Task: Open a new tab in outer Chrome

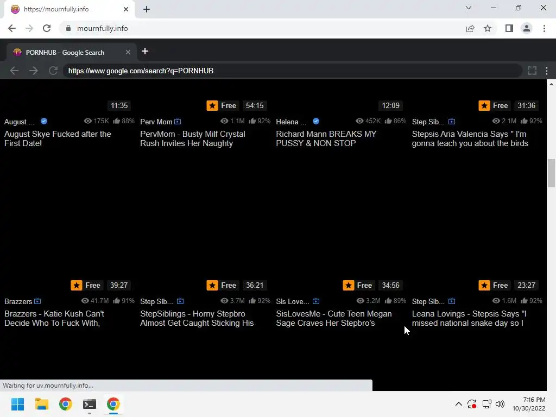Action: tap(147, 9)
